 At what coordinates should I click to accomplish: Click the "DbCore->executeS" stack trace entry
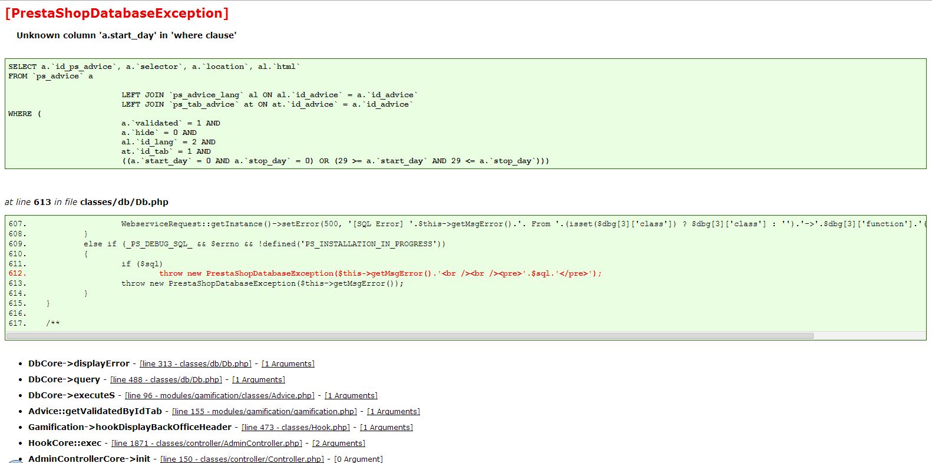pyautogui.click(x=71, y=395)
